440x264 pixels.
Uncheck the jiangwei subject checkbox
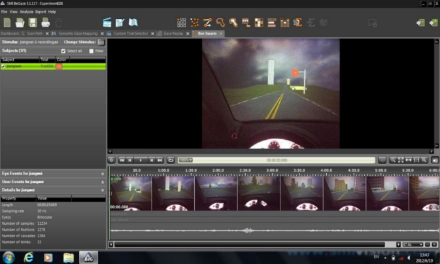[3, 67]
